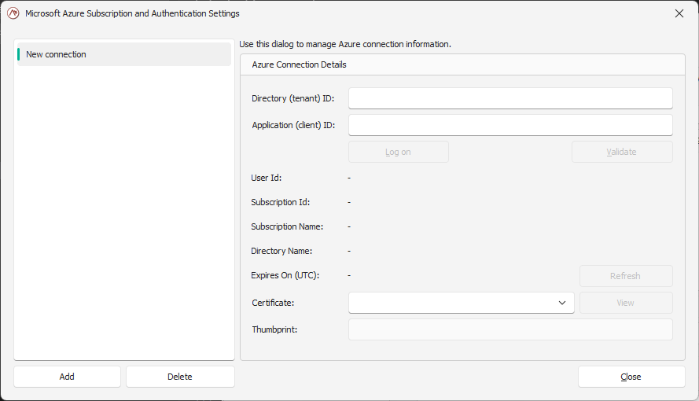699x401 pixels.
Task: Click the bottom Close button
Action: pos(631,377)
